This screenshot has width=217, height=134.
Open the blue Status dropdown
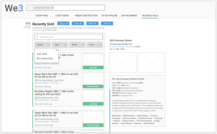(63, 23)
